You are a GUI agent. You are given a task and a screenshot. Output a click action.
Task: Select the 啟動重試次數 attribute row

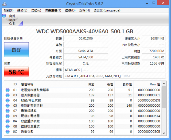[83, 121]
